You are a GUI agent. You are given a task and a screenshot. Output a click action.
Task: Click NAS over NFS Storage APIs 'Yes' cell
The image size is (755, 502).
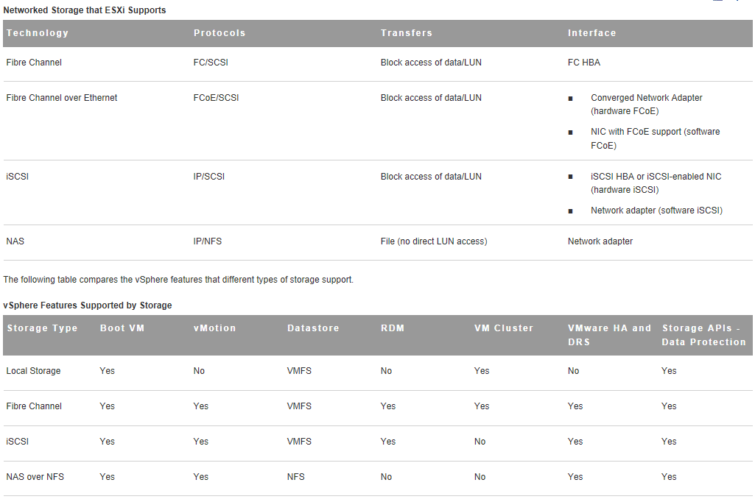(x=669, y=477)
